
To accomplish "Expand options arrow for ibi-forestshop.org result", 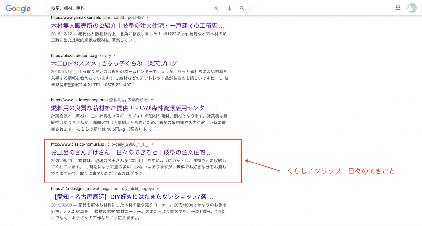I will 152,100.
